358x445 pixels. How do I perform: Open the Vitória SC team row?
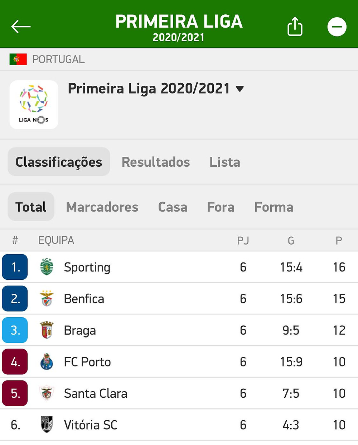(x=179, y=425)
